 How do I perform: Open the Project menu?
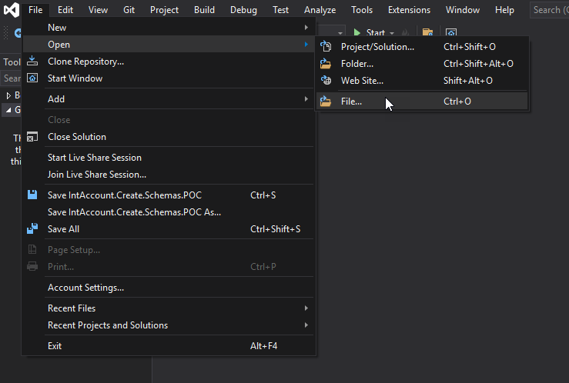164,10
